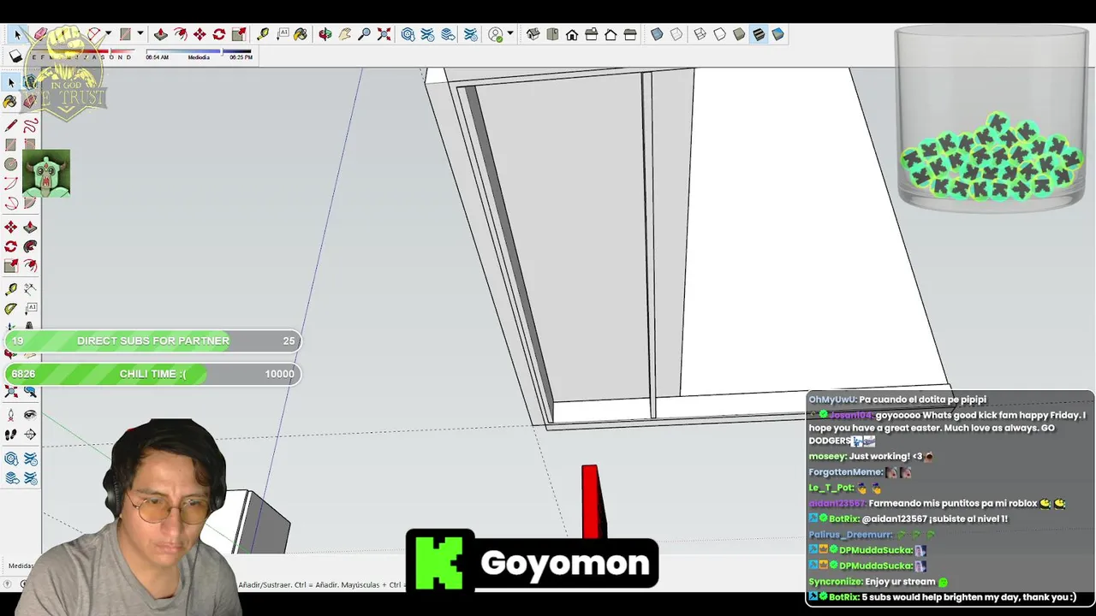
Task: Select the Freehand tool in left toolbar
Action: (x=30, y=126)
